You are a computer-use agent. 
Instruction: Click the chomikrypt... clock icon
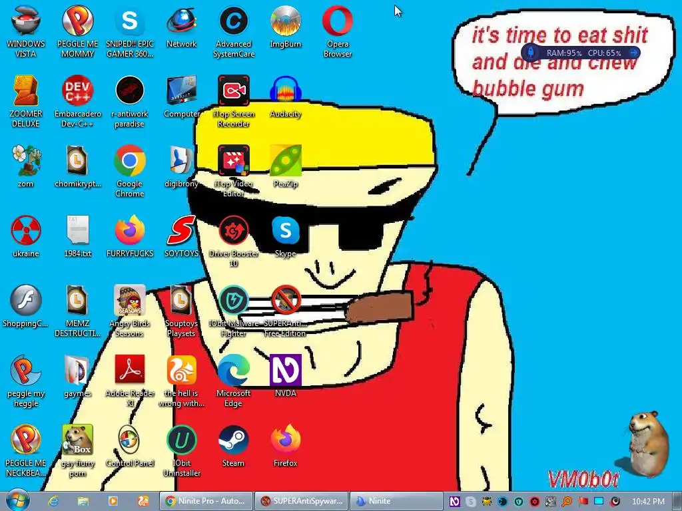[77, 166]
